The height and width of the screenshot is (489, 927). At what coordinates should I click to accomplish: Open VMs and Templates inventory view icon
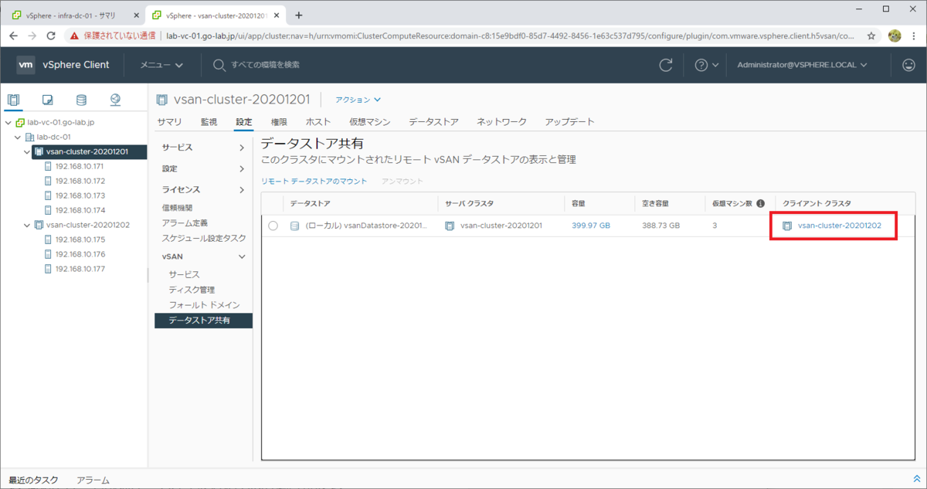[x=47, y=100]
